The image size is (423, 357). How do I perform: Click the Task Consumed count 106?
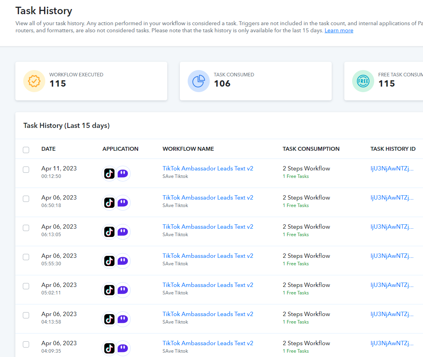pyautogui.click(x=222, y=84)
